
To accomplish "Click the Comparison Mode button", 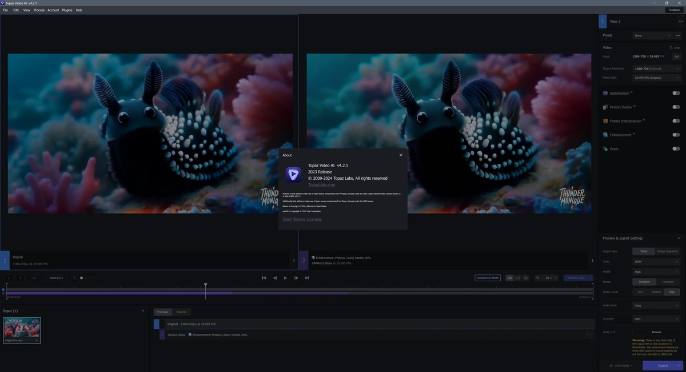I will 488,278.
